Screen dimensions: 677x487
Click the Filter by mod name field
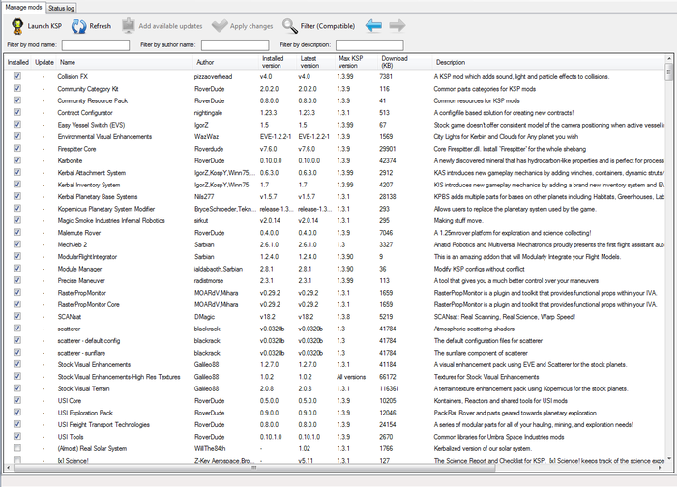pyautogui.click(x=96, y=44)
